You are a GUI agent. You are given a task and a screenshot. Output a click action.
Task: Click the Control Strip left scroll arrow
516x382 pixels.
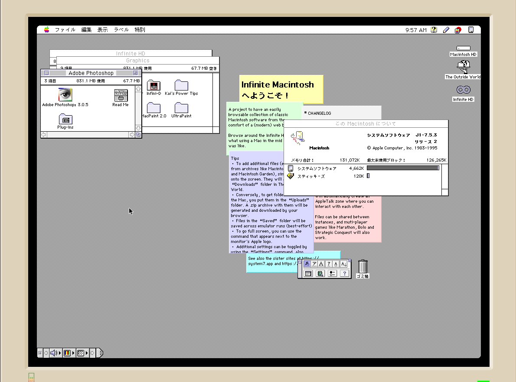pyautogui.click(x=46, y=353)
